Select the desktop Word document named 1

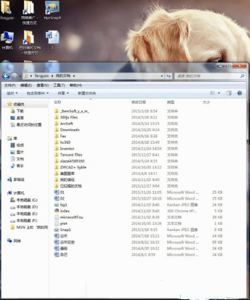[53, 40]
